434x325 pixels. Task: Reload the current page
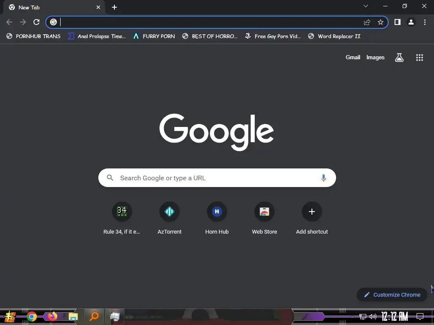click(x=36, y=22)
